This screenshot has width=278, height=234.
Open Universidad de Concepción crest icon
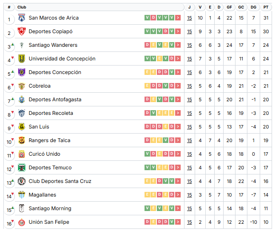[22, 59]
